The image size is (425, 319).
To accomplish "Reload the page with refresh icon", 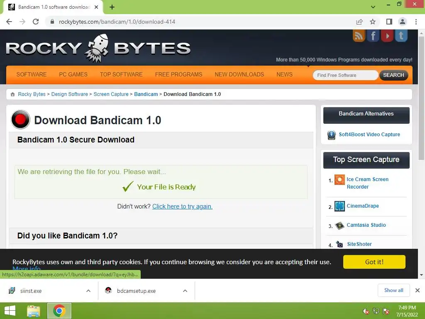I will pos(36,22).
